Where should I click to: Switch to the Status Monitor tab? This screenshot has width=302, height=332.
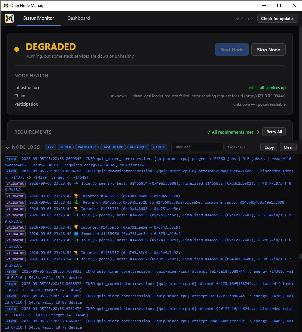pyautogui.click(x=39, y=18)
